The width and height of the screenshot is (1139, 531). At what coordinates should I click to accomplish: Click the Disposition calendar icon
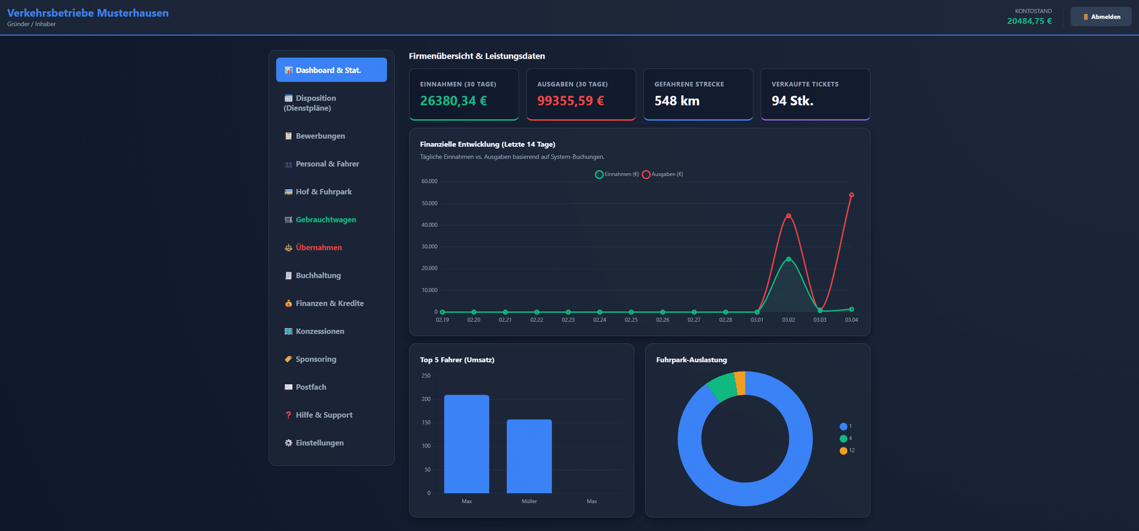288,98
